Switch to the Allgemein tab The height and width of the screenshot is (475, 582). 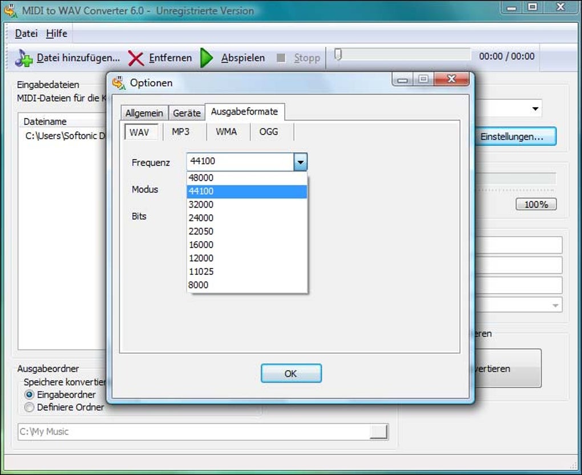(x=144, y=113)
